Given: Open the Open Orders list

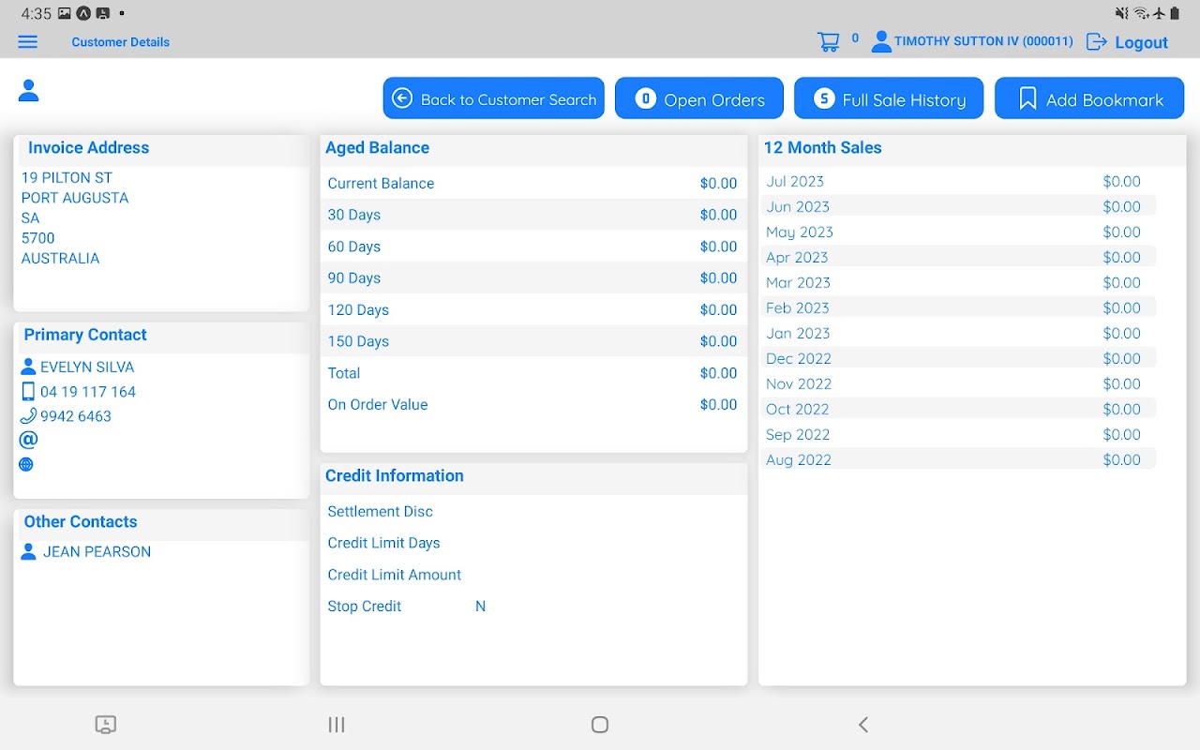Looking at the screenshot, I should coord(699,98).
